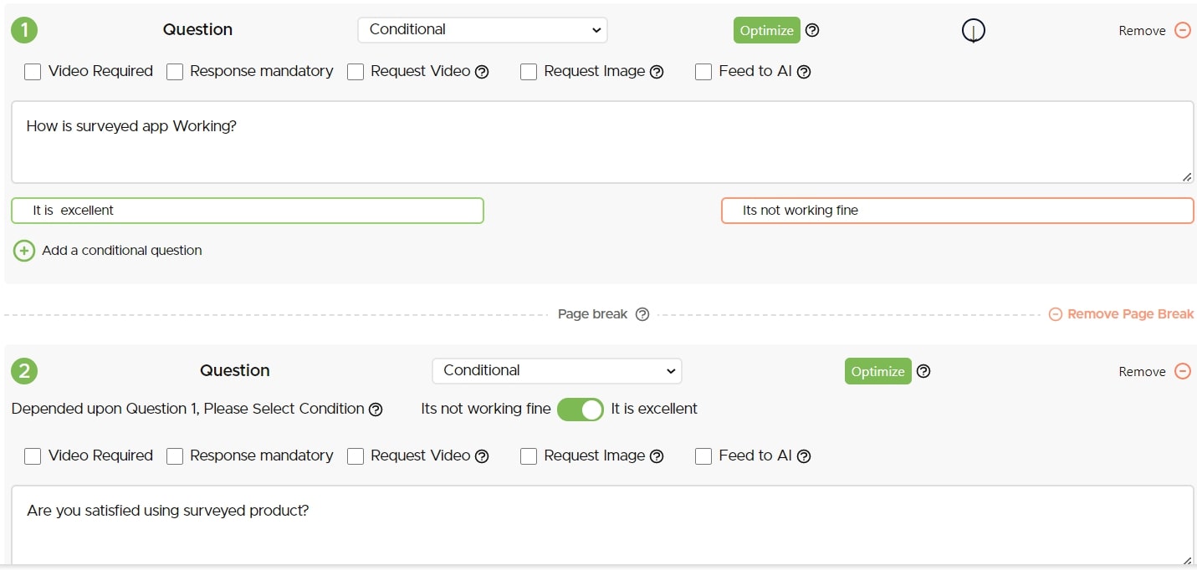Enable Video Required checkbox in Question 1

pyautogui.click(x=33, y=72)
